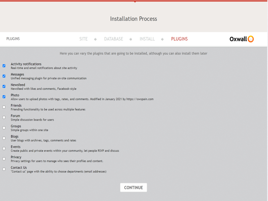Click the Plugins heading at left
Screen dimensions: 268x201
13,39
